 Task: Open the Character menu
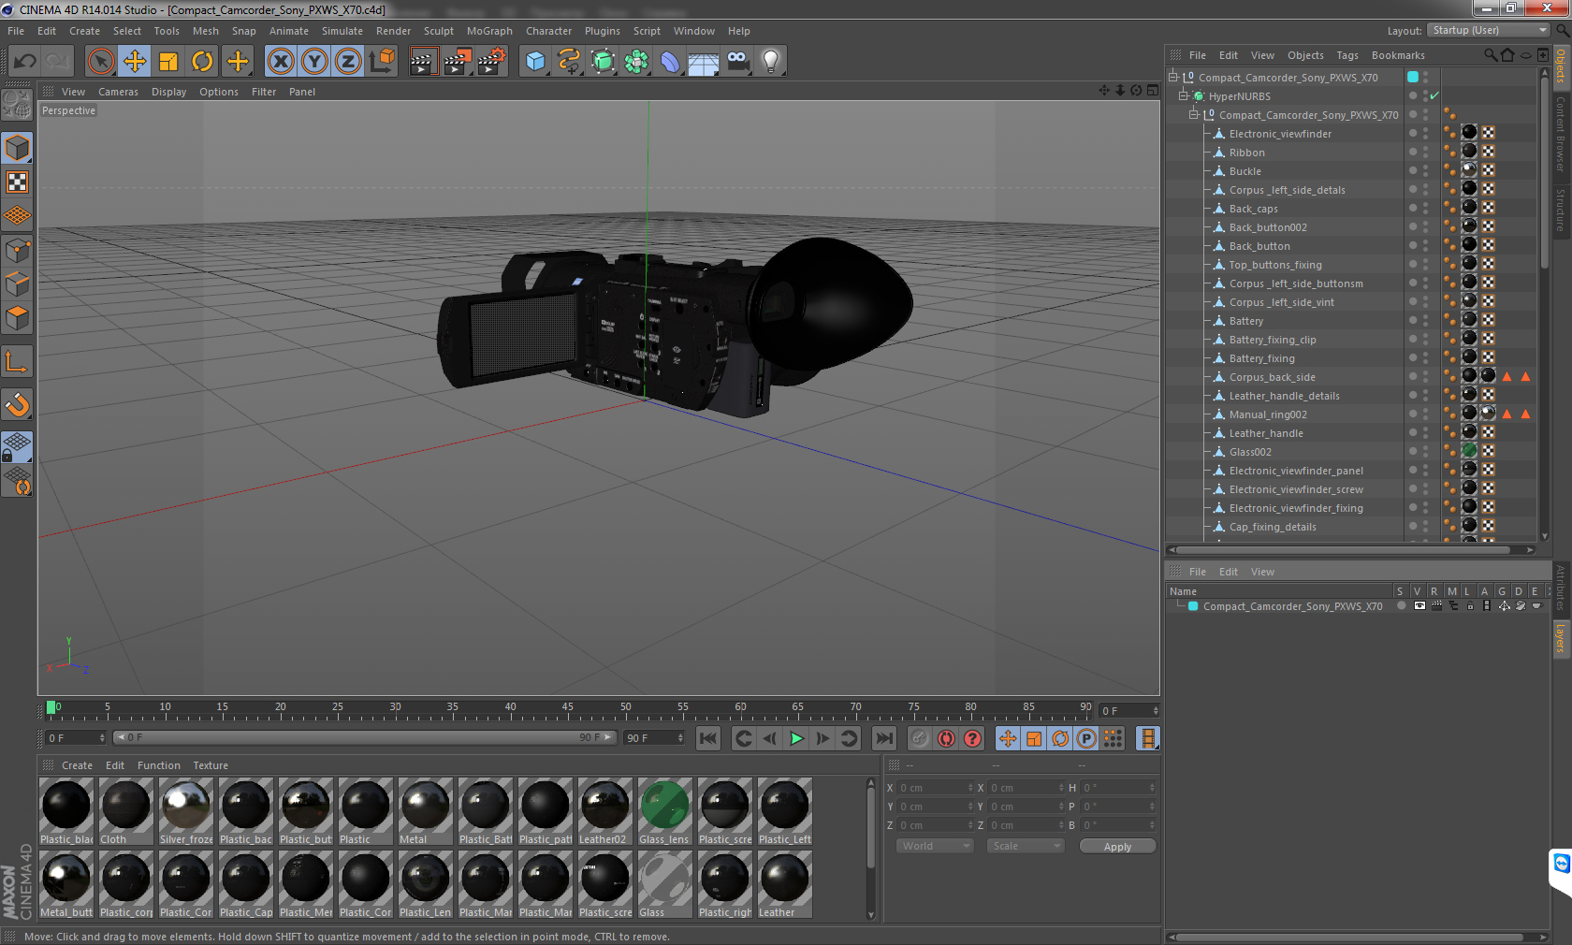[548, 31]
